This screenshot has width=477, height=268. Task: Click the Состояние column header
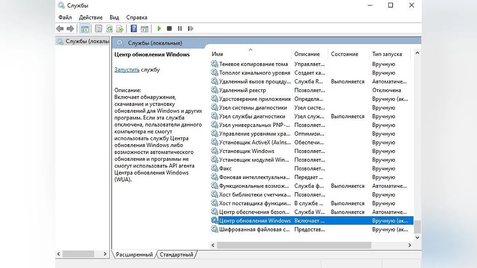[345, 54]
